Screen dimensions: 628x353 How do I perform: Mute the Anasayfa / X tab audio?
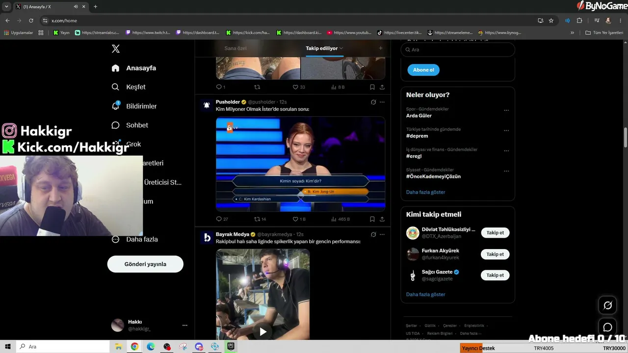76,6
